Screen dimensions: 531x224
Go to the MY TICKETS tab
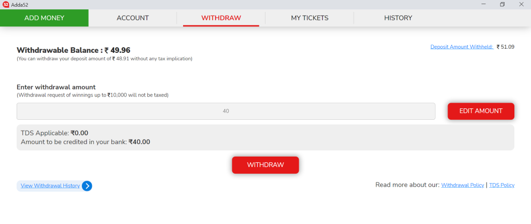tap(310, 18)
